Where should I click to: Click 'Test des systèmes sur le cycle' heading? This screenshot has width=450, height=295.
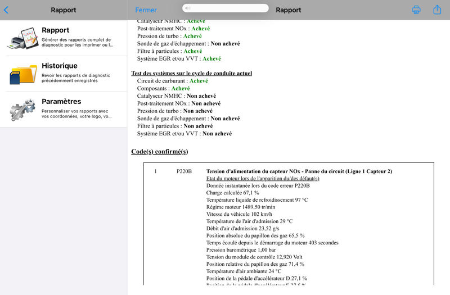pos(191,73)
